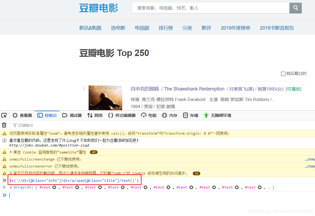Image resolution: width=315 pixels, height=216 pixels.
Task: Open 电视剧 navigation link
Action: coord(142,28)
